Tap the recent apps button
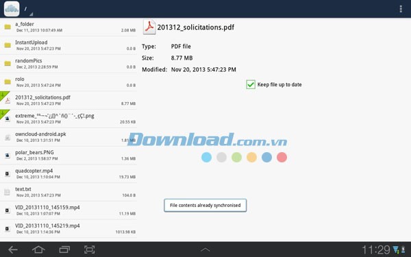The image size is (411, 257). tap(64, 249)
